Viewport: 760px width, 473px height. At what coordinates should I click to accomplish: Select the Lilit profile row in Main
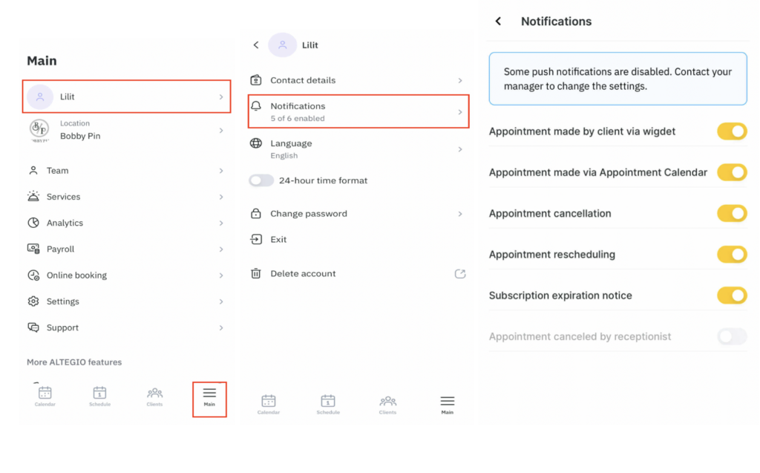(x=126, y=97)
